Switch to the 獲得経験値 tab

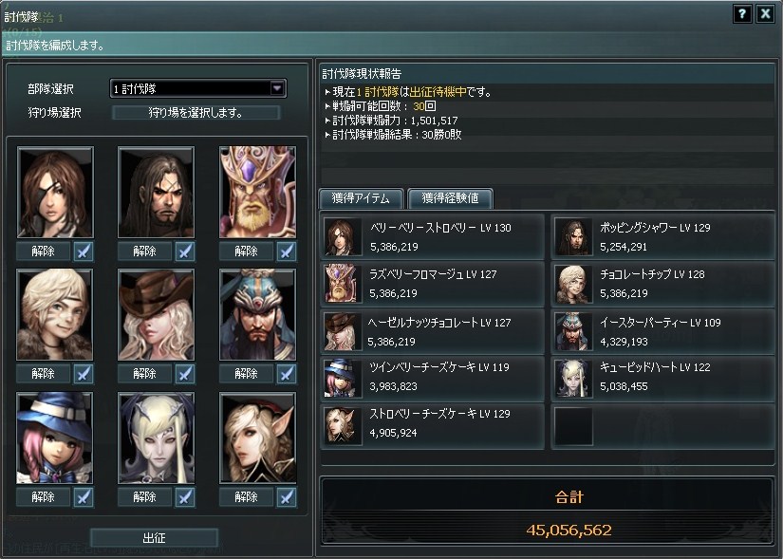coord(450,198)
